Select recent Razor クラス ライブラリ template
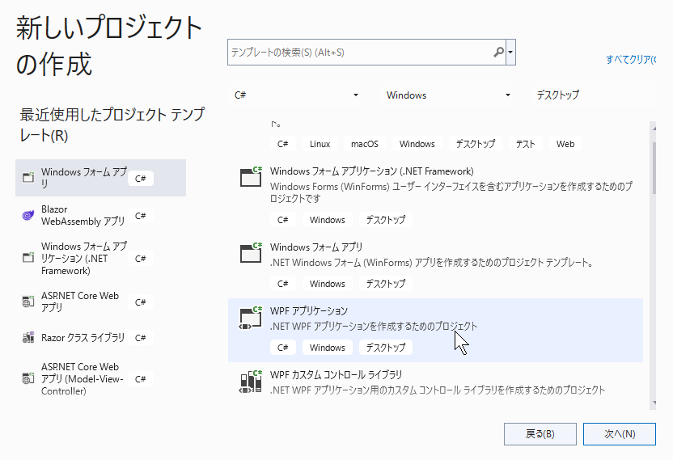 click(100, 338)
